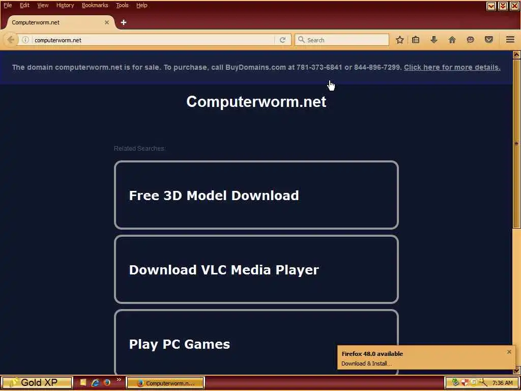The height and width of the screenshot is (391, 521).
Task: Open the History menu
Action: click(x=65, y=5)
